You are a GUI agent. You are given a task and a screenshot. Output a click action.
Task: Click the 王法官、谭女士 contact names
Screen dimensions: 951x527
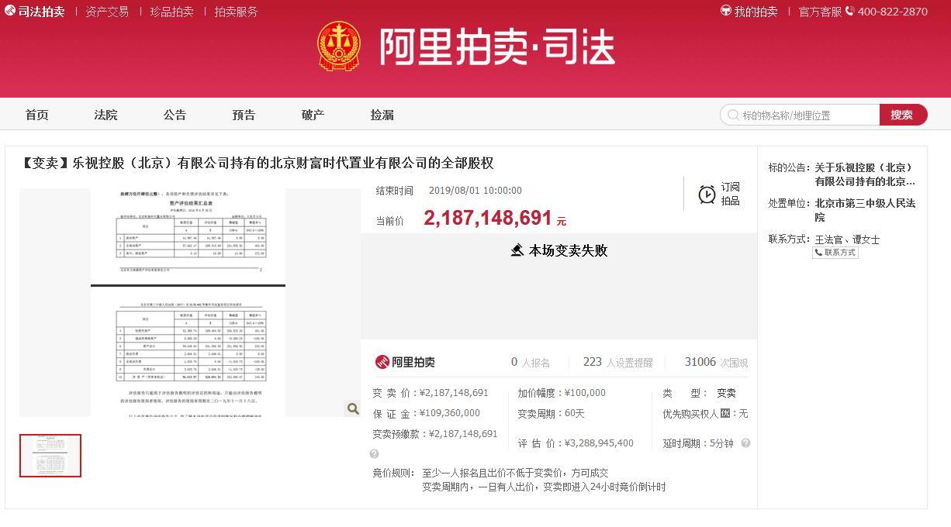pos(847,239)
